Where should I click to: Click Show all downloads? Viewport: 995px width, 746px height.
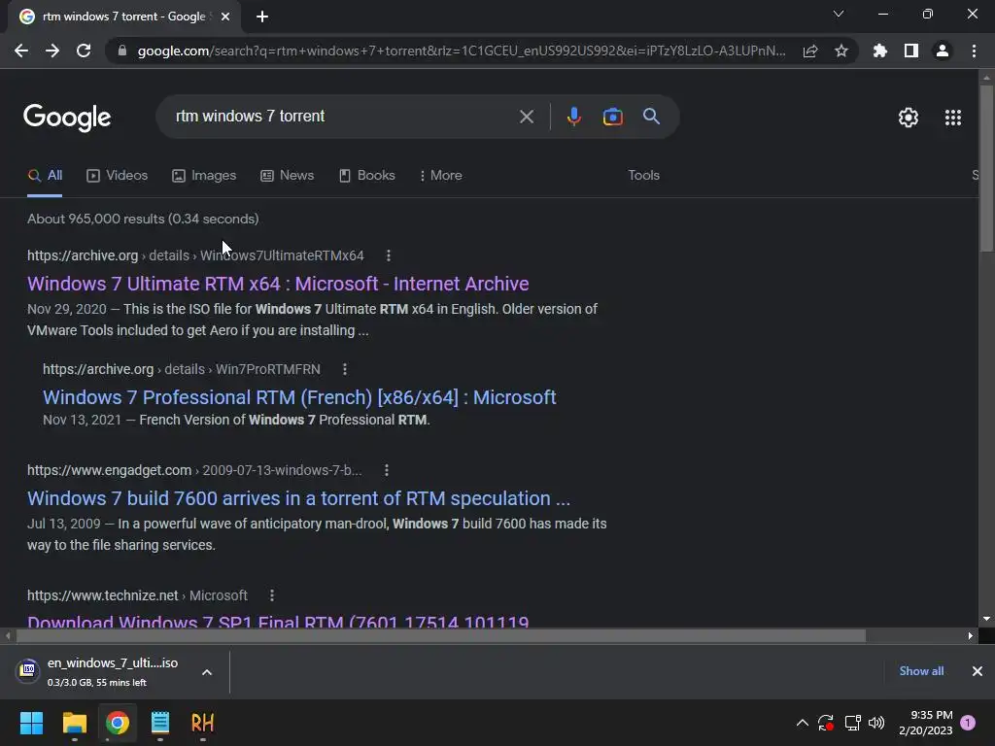(x=921, y=671)
